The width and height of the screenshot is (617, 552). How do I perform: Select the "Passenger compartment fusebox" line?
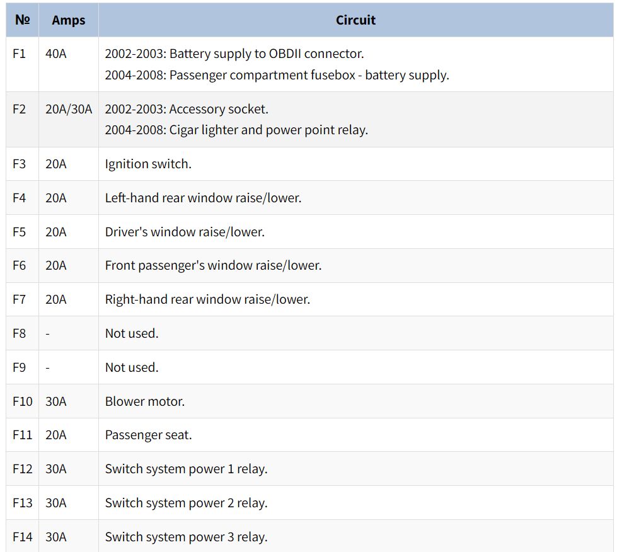pos(277,75)
